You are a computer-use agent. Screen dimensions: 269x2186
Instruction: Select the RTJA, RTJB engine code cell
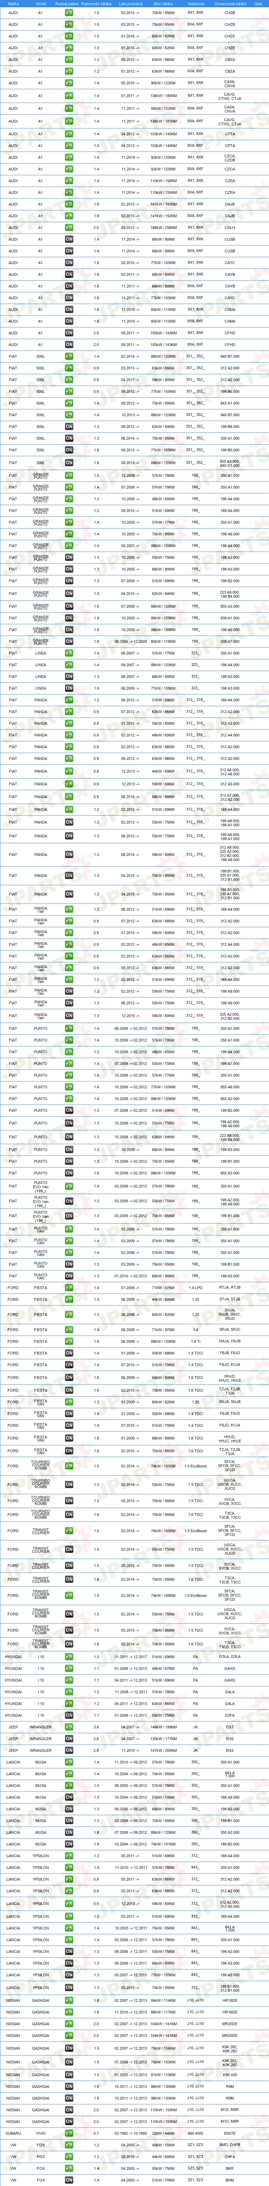(230, 1287)
